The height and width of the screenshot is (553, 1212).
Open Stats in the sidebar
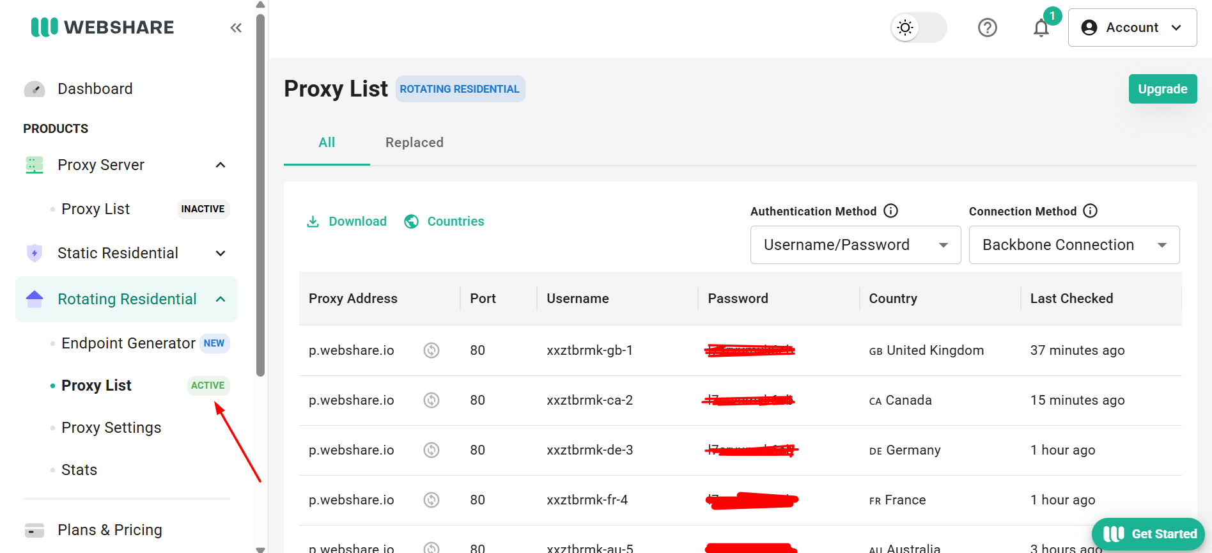coord(79,470)
